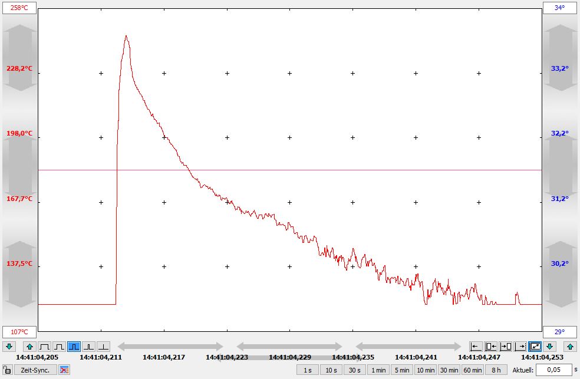Image resolution: width=580 pixels, height=379 pixels.
Task: Click the jump-to-start arrow icon
Action: (x=476, y=347)
